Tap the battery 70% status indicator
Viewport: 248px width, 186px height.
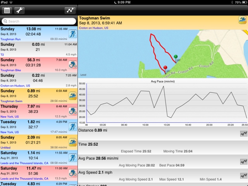241,2
